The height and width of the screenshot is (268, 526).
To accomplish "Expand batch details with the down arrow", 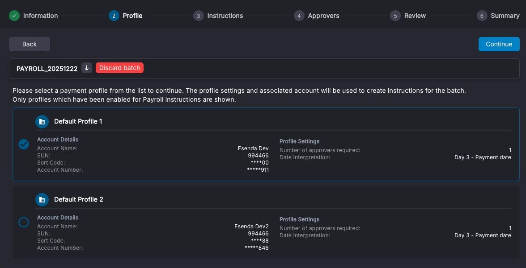I will pyautogui.click(x=87, y=68).
